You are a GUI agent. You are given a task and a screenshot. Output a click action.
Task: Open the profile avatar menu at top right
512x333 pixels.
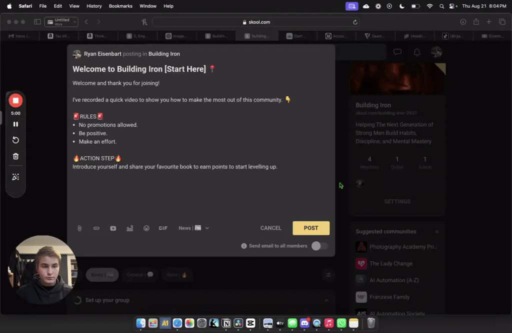click(x=436, y=52)
